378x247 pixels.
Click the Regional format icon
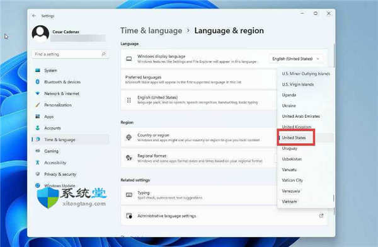pyautogui.click(x=129, y=158)
